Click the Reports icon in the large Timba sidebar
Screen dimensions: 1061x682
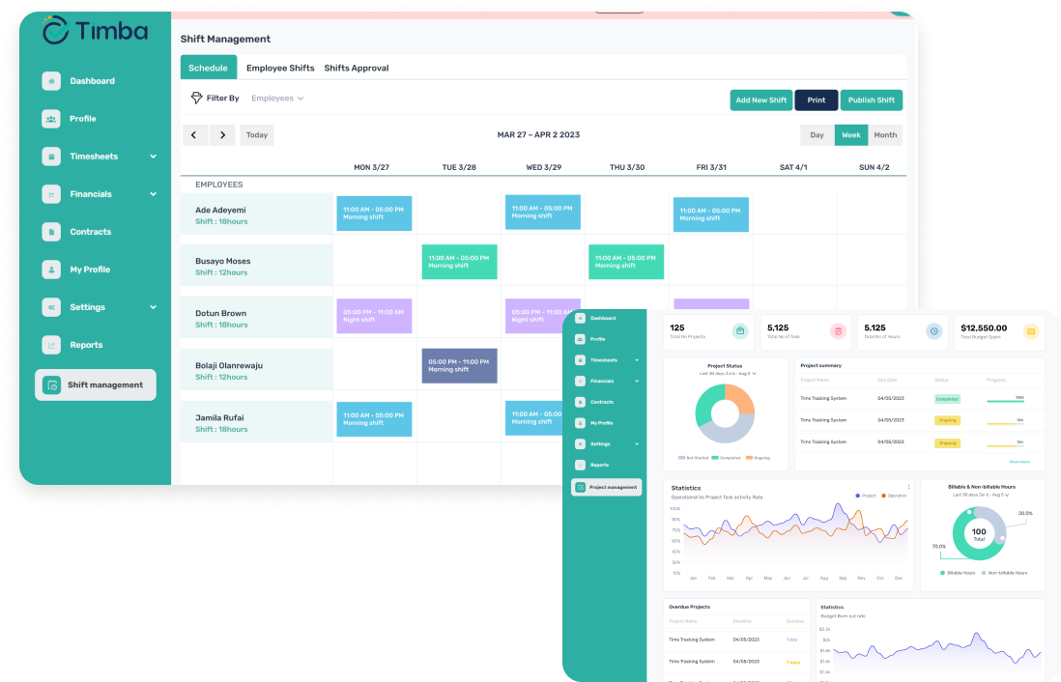(51, 345)
